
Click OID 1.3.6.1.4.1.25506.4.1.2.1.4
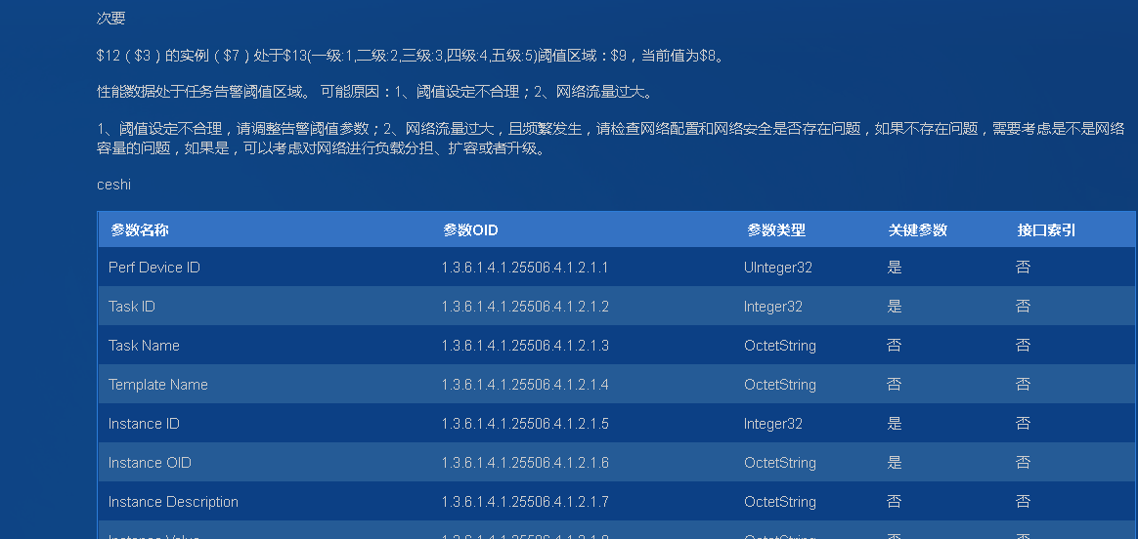(x=525, y=385)
